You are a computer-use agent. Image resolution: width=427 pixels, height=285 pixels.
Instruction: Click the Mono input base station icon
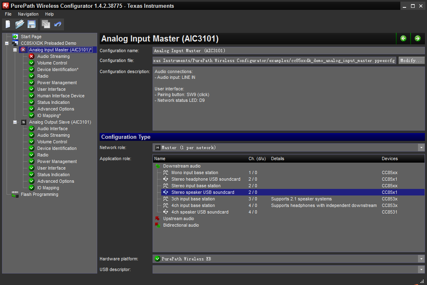point(166,172)
